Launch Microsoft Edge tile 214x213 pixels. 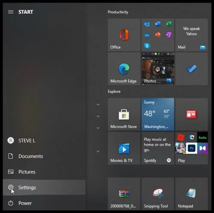pyautogui.click(x=124, y=69)
